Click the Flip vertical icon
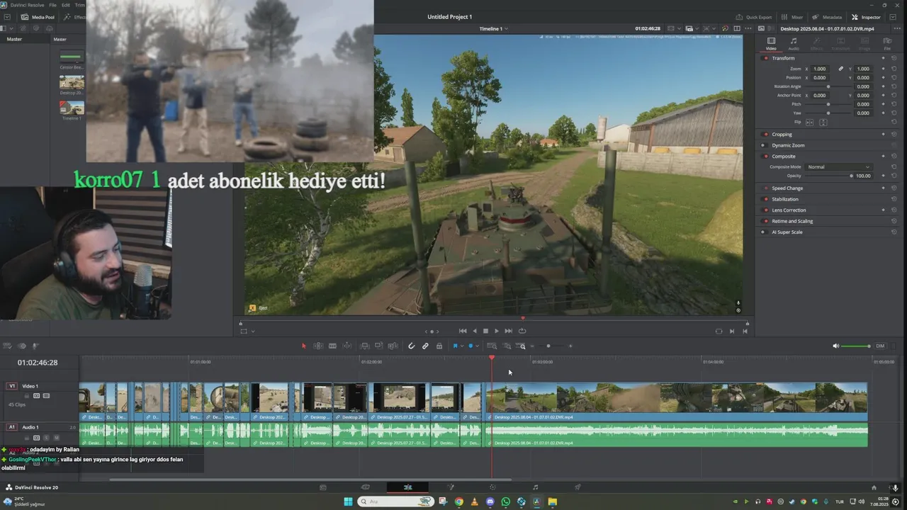The height and width of the screenshot is (510, 907). point(823,123)
